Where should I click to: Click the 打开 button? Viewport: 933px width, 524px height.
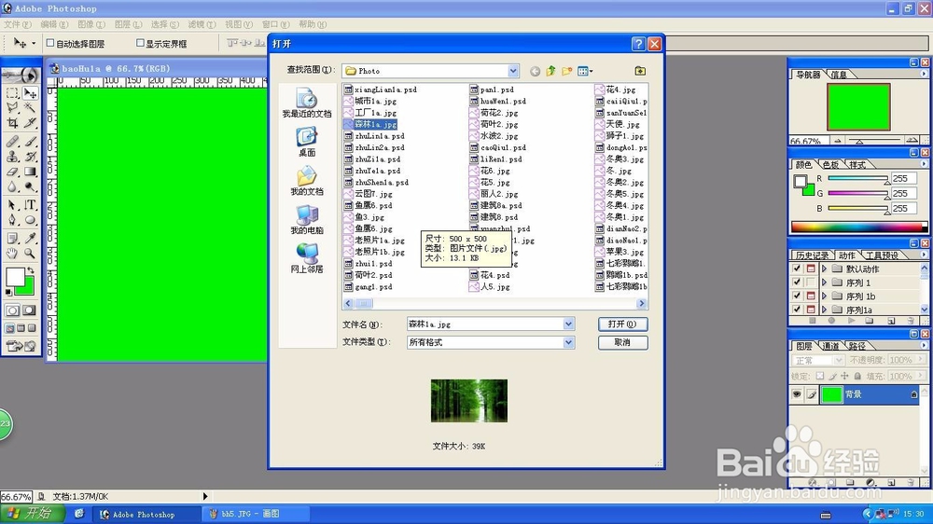[622, 324]
